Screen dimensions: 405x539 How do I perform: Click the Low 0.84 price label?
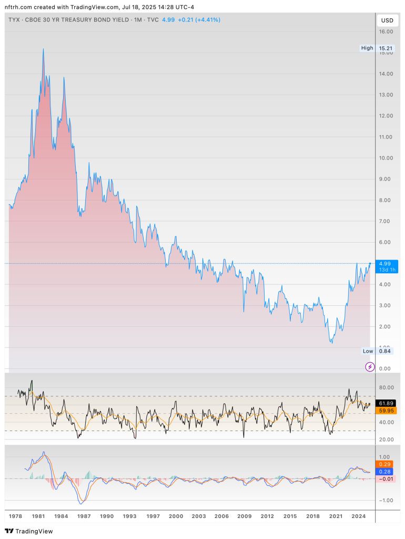pos(378,351)
